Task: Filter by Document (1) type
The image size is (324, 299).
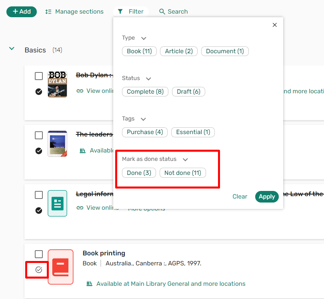Action: pos(225,51)
